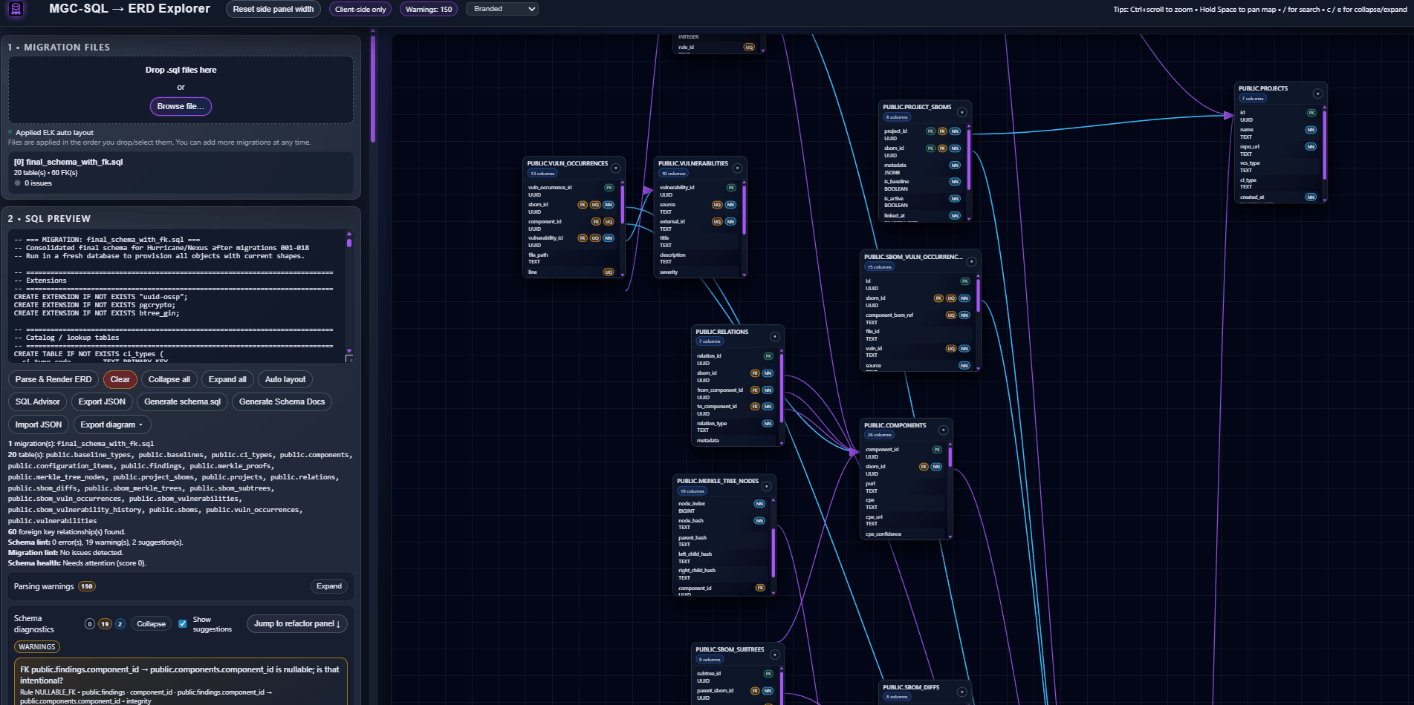Click the UQ badge on vulnerabilities source row
This screenshot has height=705, width=1414.
tap(717, 205)
